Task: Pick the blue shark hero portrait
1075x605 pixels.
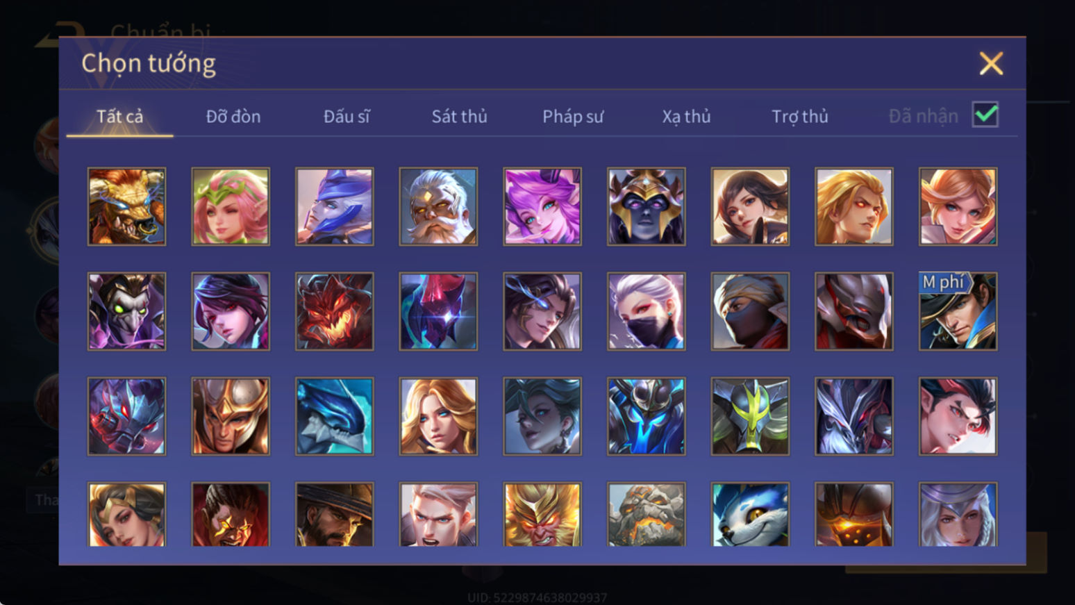Action: (334, 416)
